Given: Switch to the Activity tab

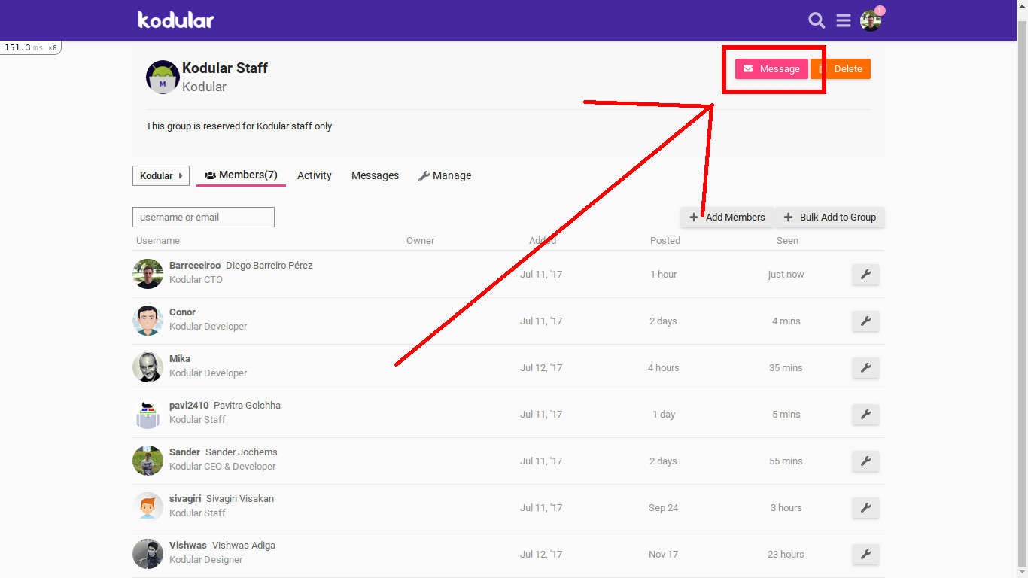Looking at the screenshot, I should click(315, 175).
